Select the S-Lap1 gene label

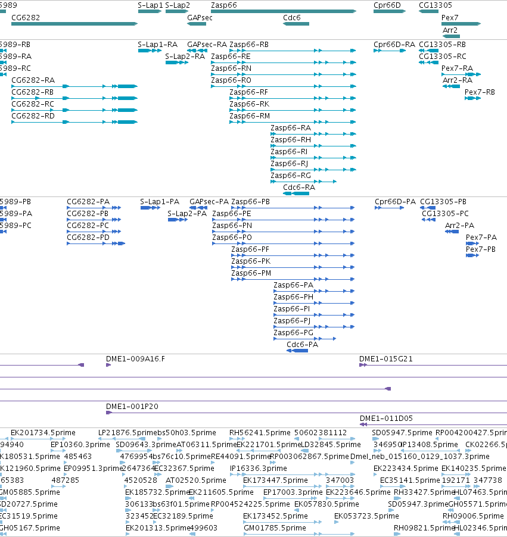coord(150,5)
